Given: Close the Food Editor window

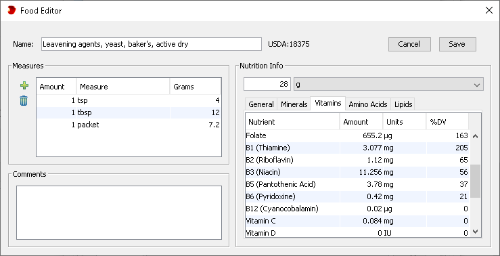Looking at the screenshot, I should [489, 11].
